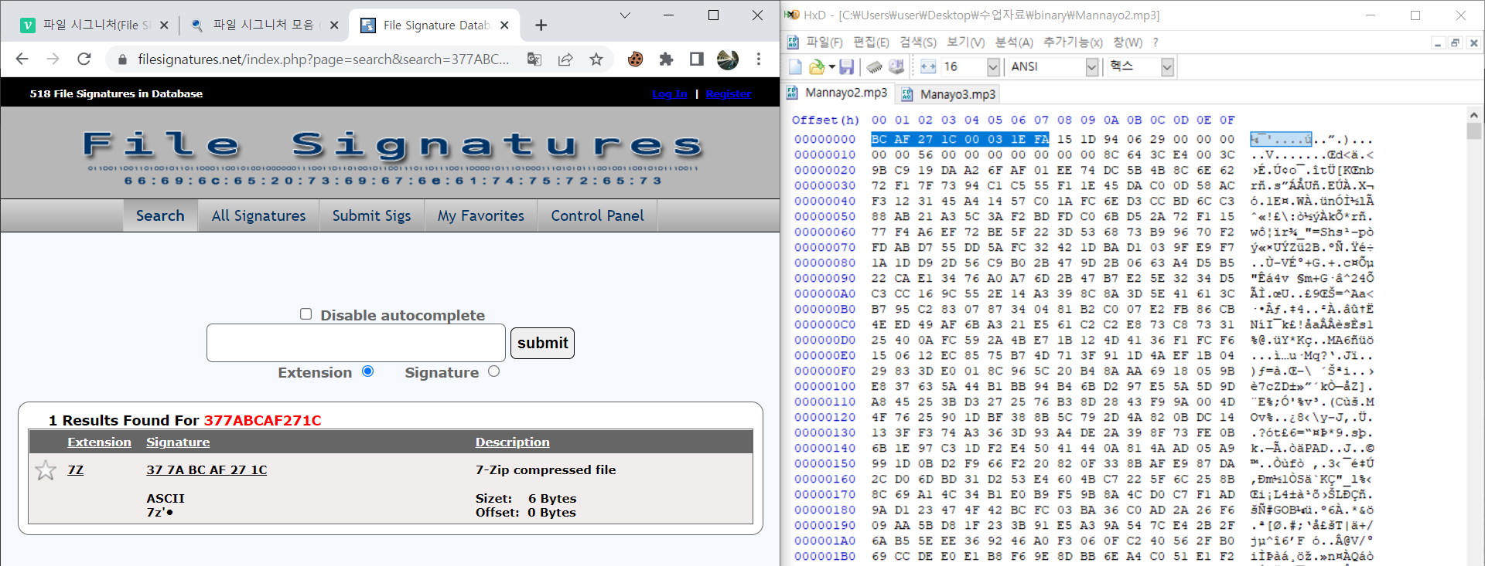The width and height of the screenshot is (1485, 566).
Task: Save the file with HxD floppy icon
Action: (847, 67)
